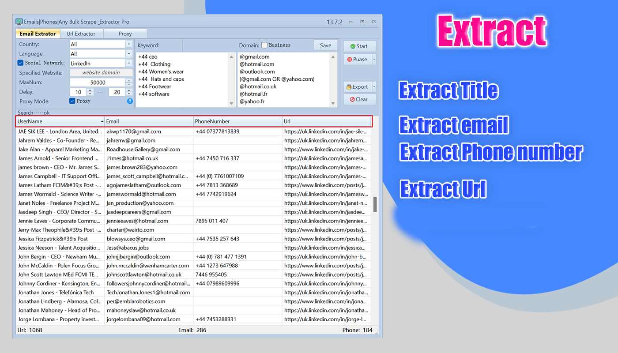The image size is (618, 353).
Task: Select the keyword "+44 Footwear"
Action: (x=155, y=87)
